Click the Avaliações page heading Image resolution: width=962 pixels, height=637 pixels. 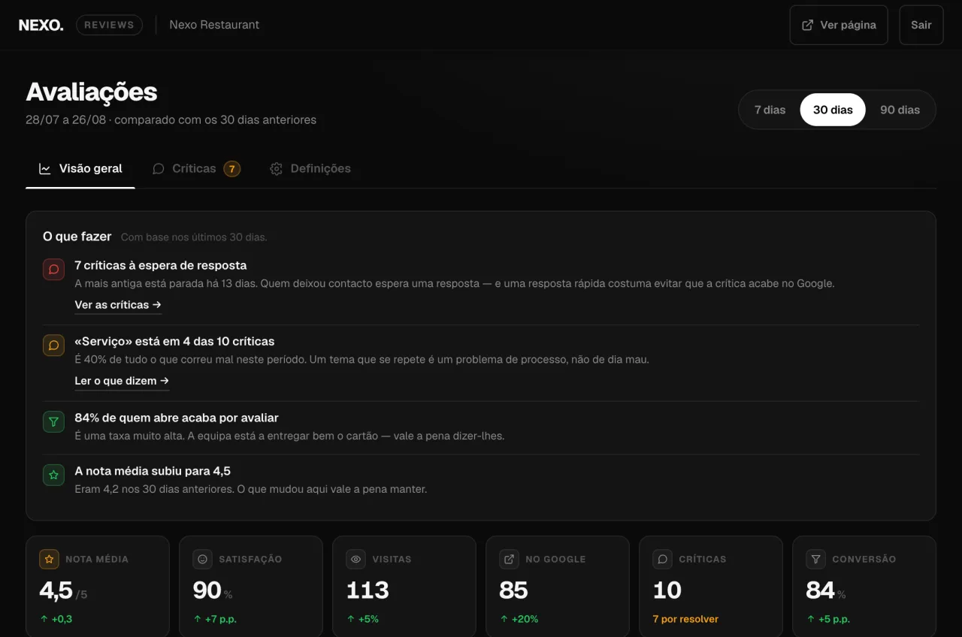tap(92, 92)
